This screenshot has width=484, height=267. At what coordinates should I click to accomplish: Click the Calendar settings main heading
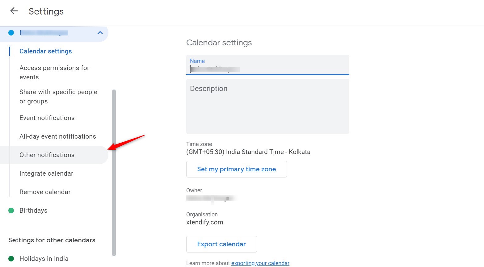pos(219,43)
